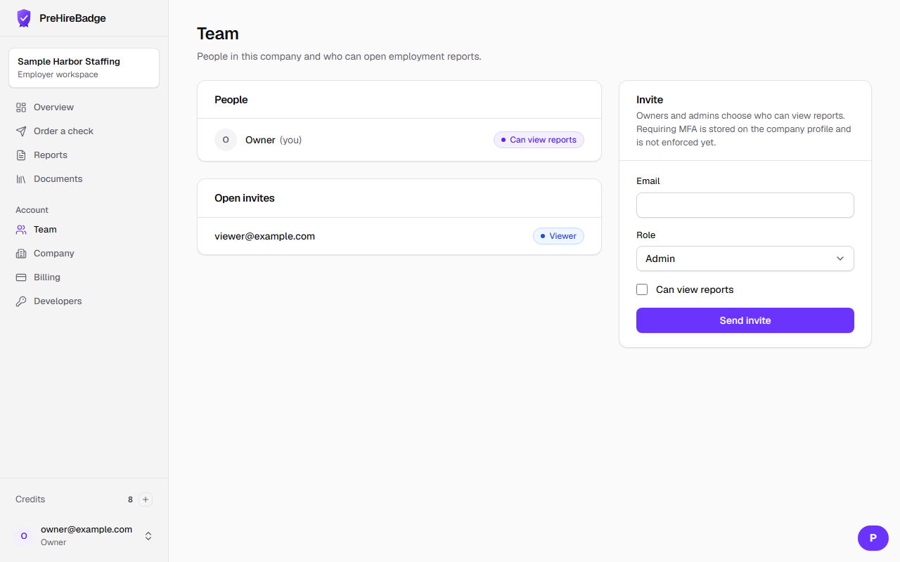Click the Send invite button

745,320
